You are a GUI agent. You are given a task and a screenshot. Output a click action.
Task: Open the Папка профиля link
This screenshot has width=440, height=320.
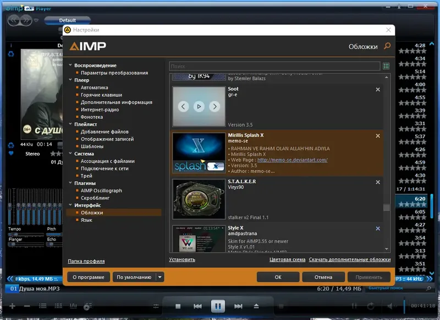[86, 261]
